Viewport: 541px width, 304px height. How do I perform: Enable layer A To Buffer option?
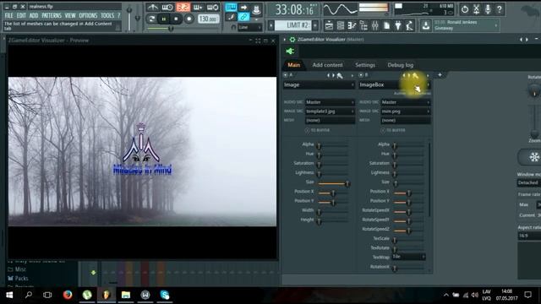(x=308, y=130)
